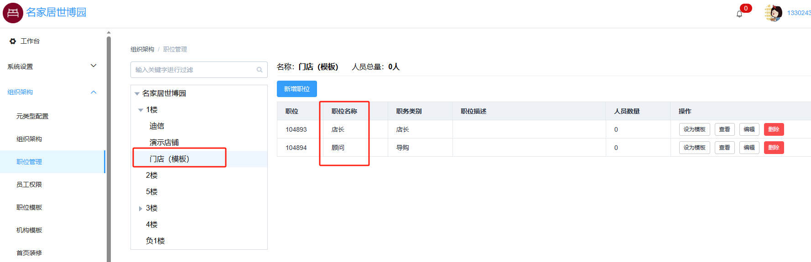This screenshot has height=262, width=811.
Task: Expand the 3楼 tree node
Action: 140,209
